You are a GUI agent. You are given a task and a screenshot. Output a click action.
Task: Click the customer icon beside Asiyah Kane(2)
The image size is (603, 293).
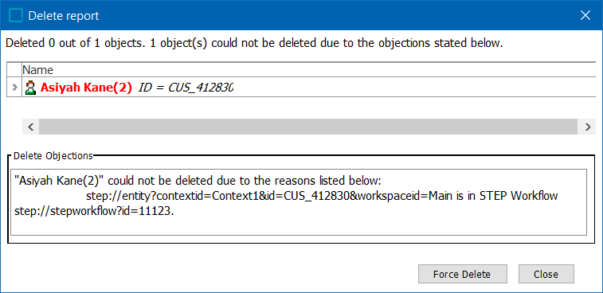tap(30, 88)
